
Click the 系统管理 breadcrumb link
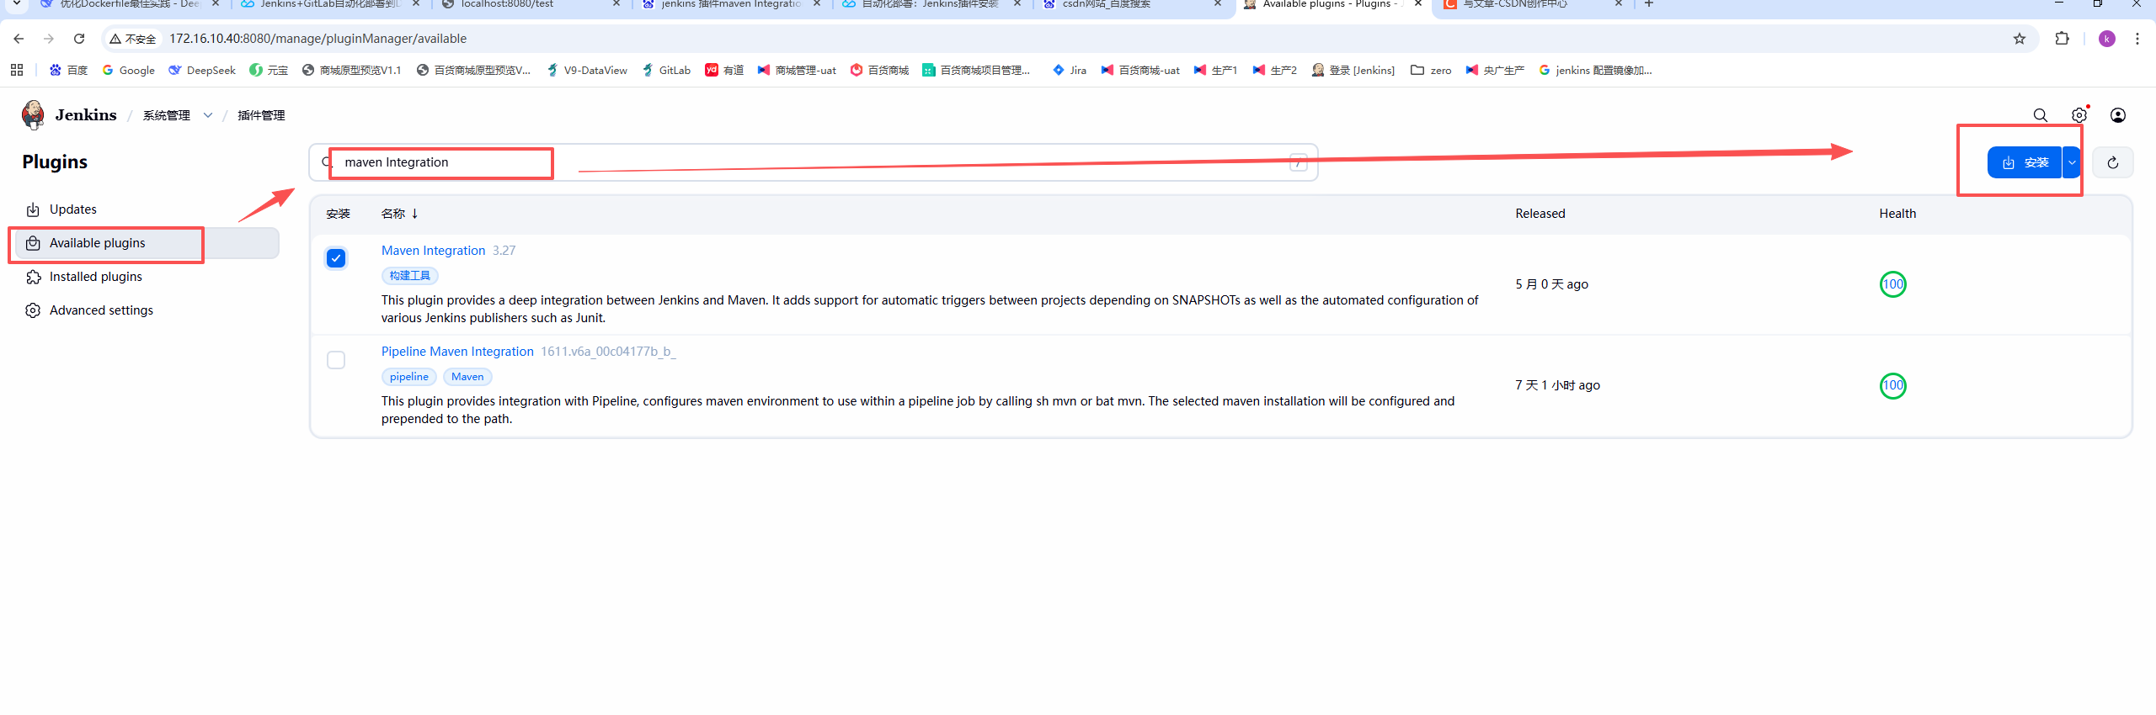point(167,115)
